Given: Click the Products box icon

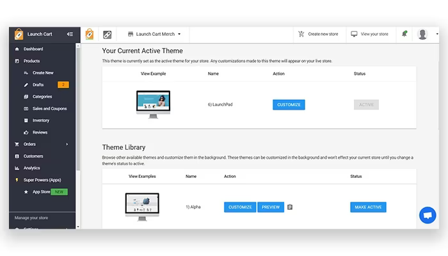Looking at the screenshot, I should tap(17, 61).
